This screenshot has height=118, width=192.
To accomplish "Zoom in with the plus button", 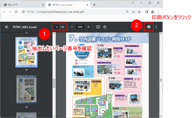I will point(88,27).
